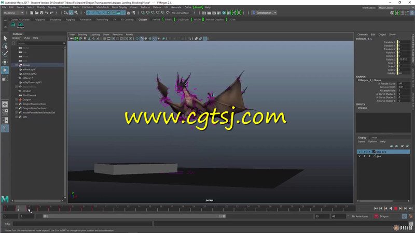Expand DragonMainControls in Outliner

pyautogui.click(x=17, y=104)
